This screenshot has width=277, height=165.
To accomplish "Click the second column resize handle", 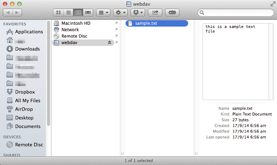I will [x=196, y=153].
